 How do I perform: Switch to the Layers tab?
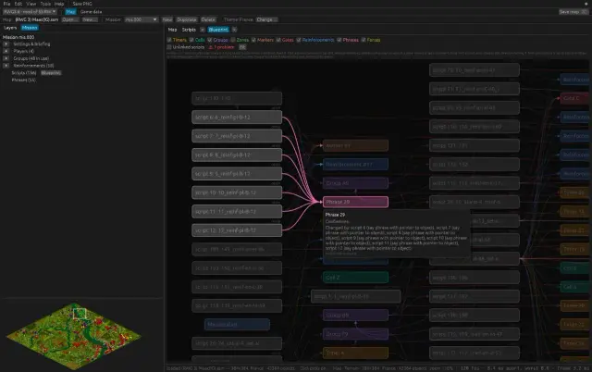[x=10, y=28]
